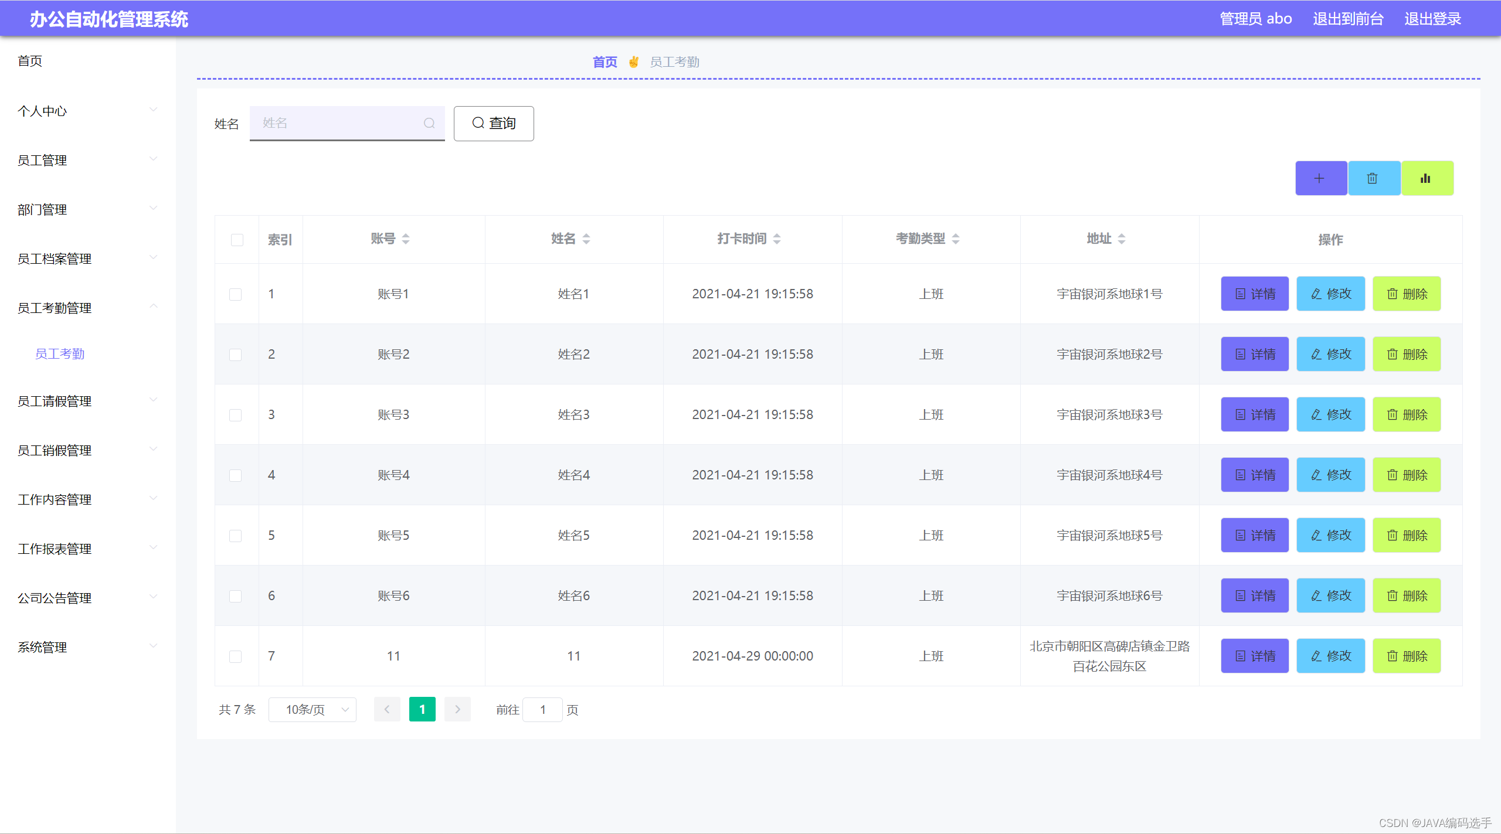The image size is (1501, 834).
Task: Click 退出登录 in the header
Action: tap(1432, 19)
